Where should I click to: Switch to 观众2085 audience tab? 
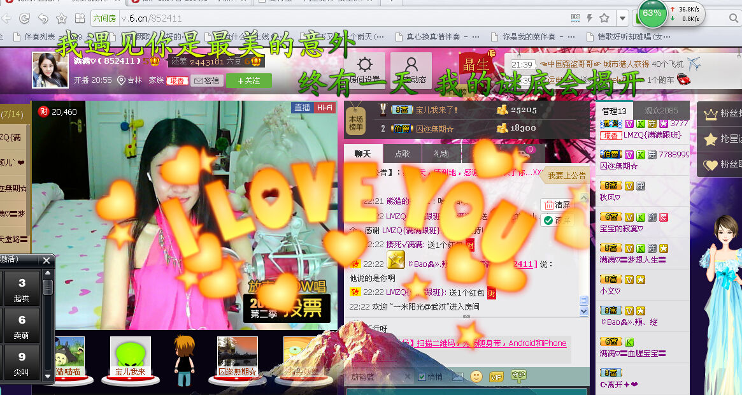(x=661, y=111)
